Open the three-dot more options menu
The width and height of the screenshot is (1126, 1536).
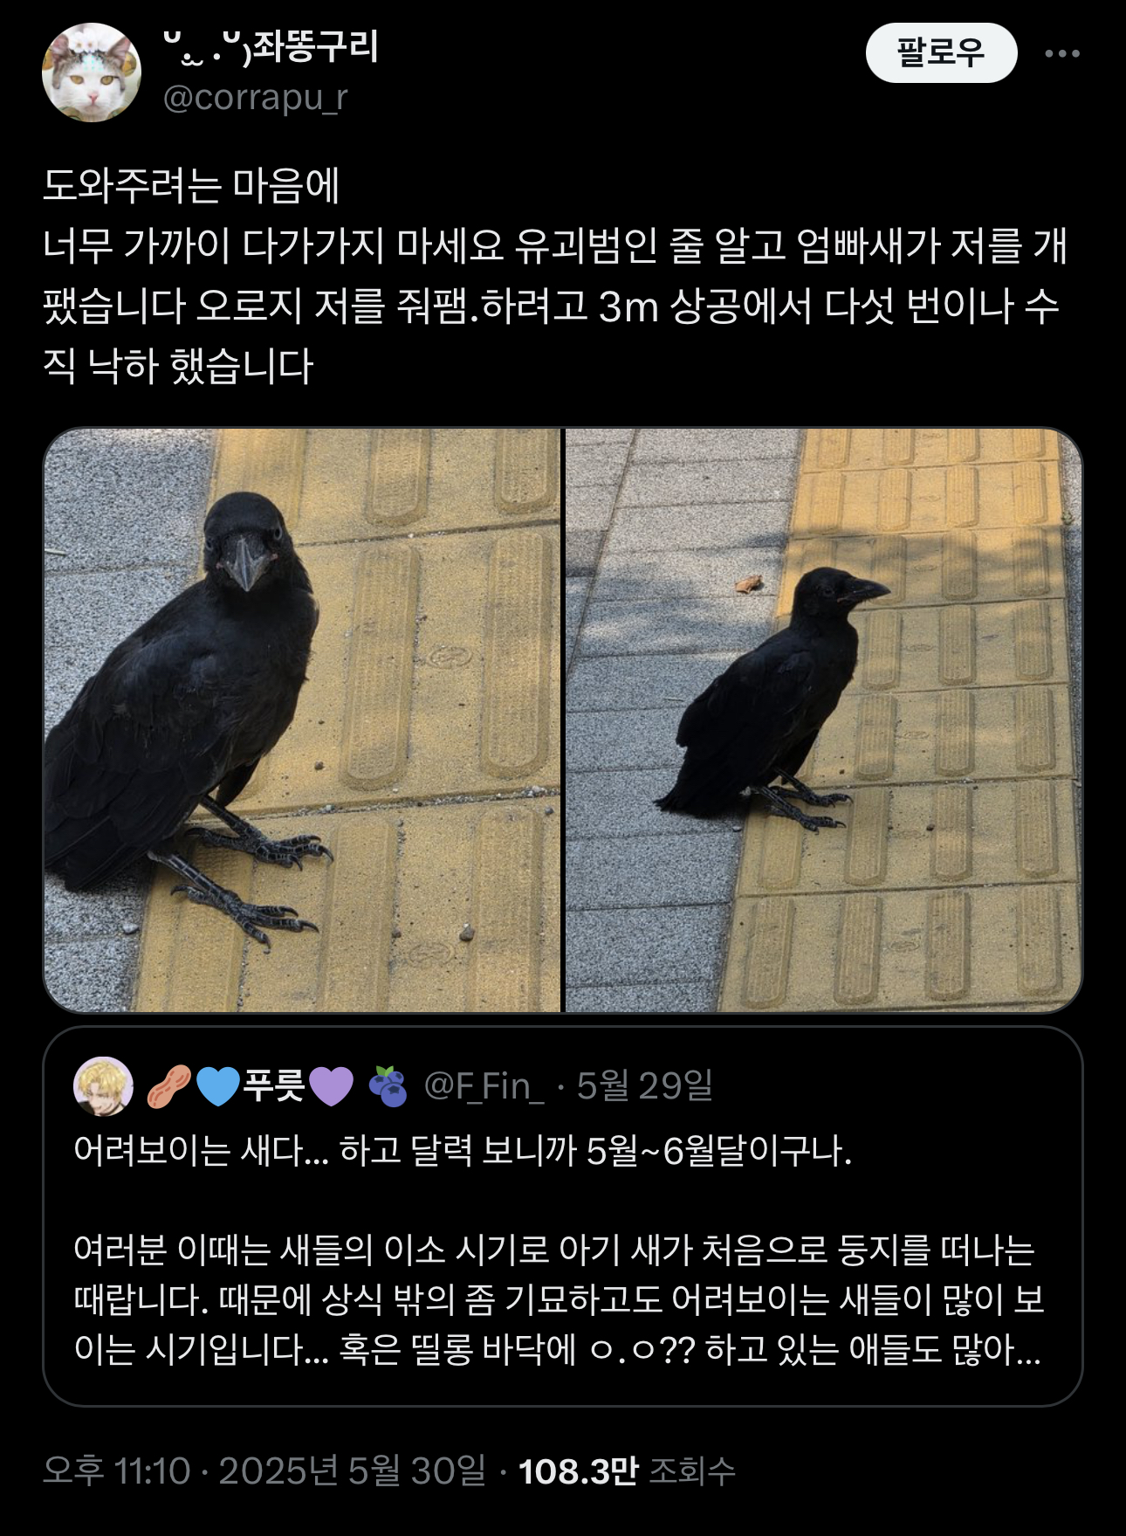[1062, 53]
